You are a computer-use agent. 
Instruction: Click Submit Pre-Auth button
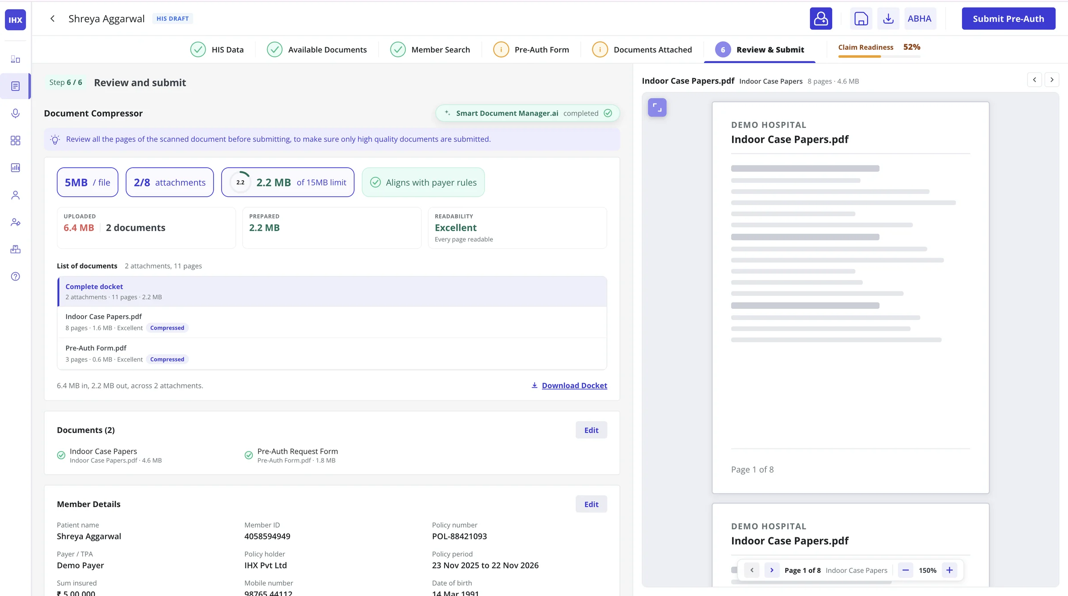point(1008,19)
